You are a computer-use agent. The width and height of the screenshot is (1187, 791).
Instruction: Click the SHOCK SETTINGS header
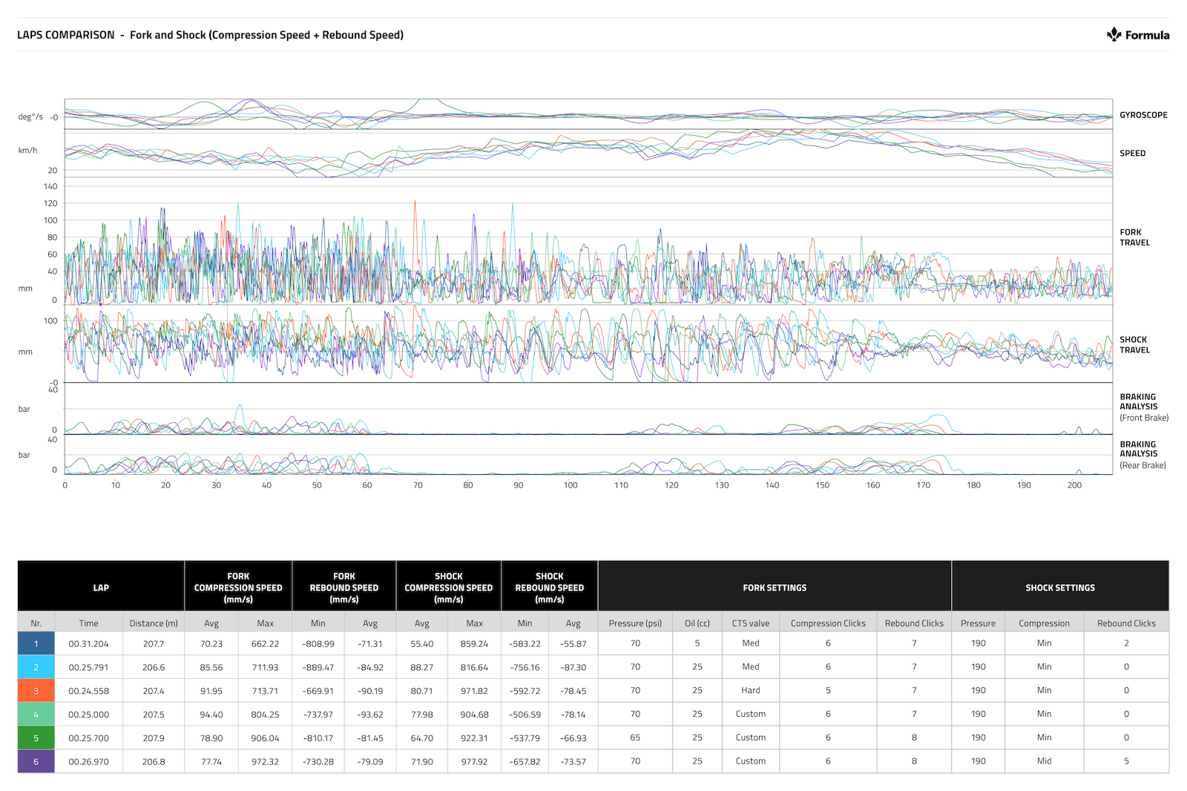point(1060,588)
